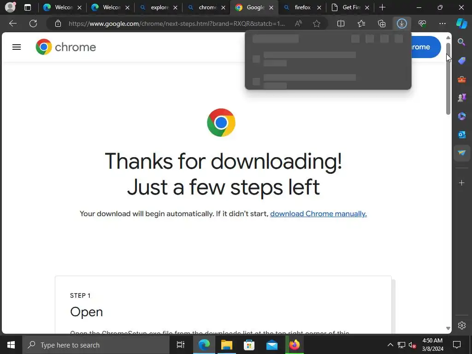Open sidebar Outlook icon
This screenshot has height=354, width=472.
coord(461,135)
